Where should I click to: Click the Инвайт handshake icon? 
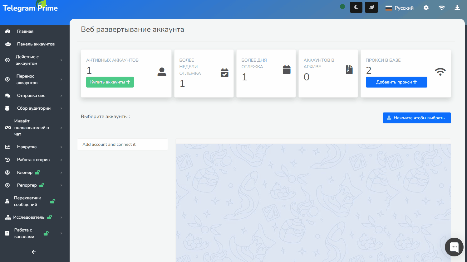(8, 128)
